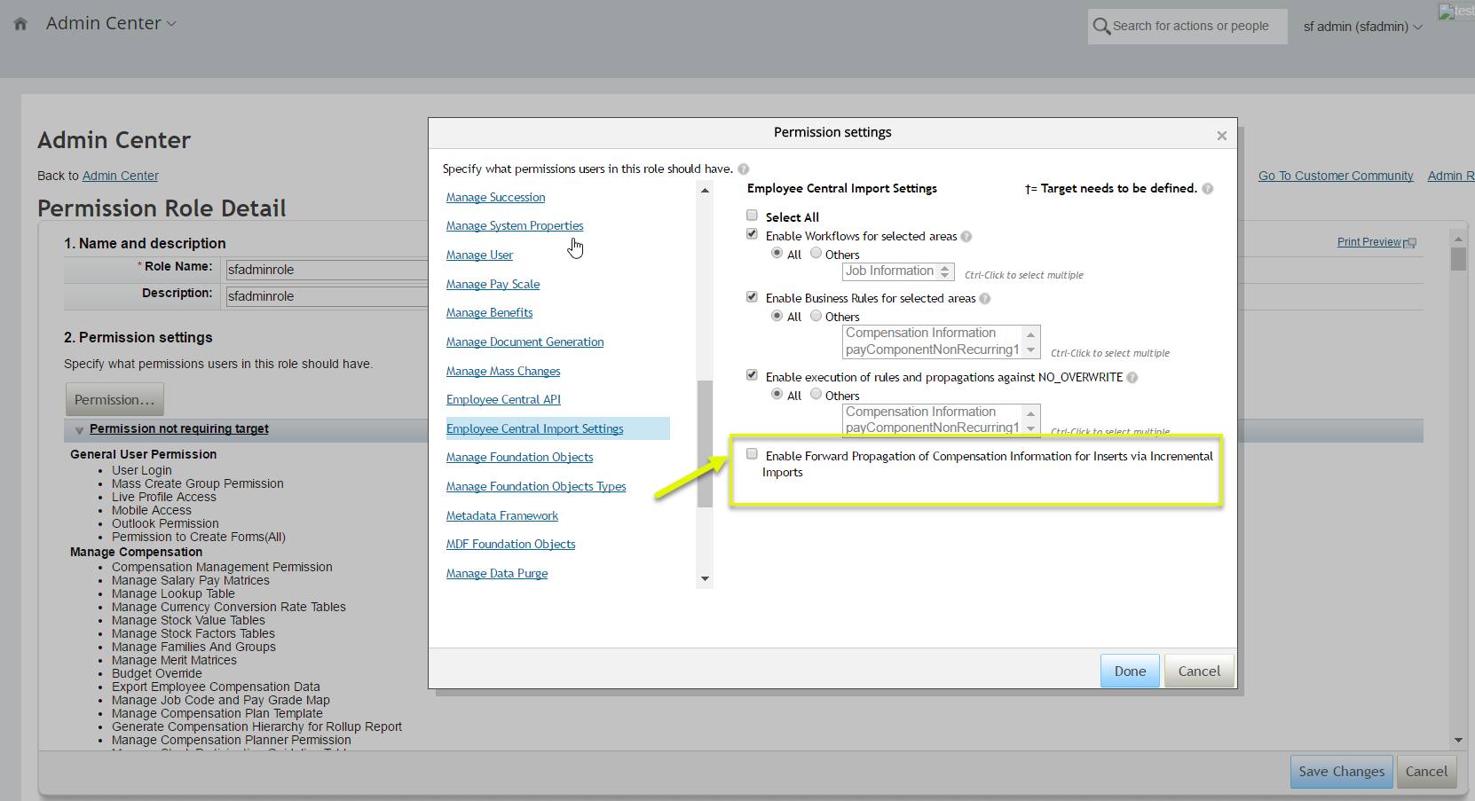Toggle Enable Business Rules for selected areas

(x=753, y=297)
